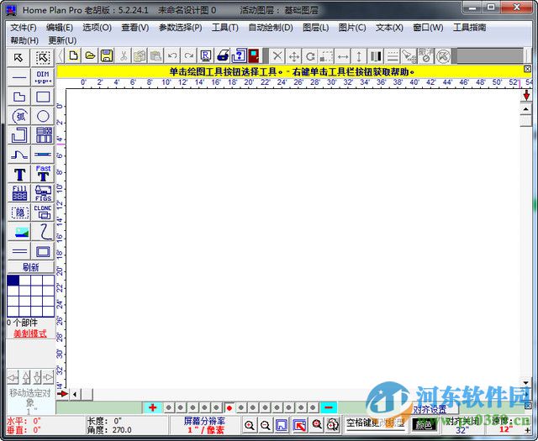Select the zoom dot beside the plus button
The width and height of the screenshot is (538, 441).
pyautogui.click(x=168, y=407)
